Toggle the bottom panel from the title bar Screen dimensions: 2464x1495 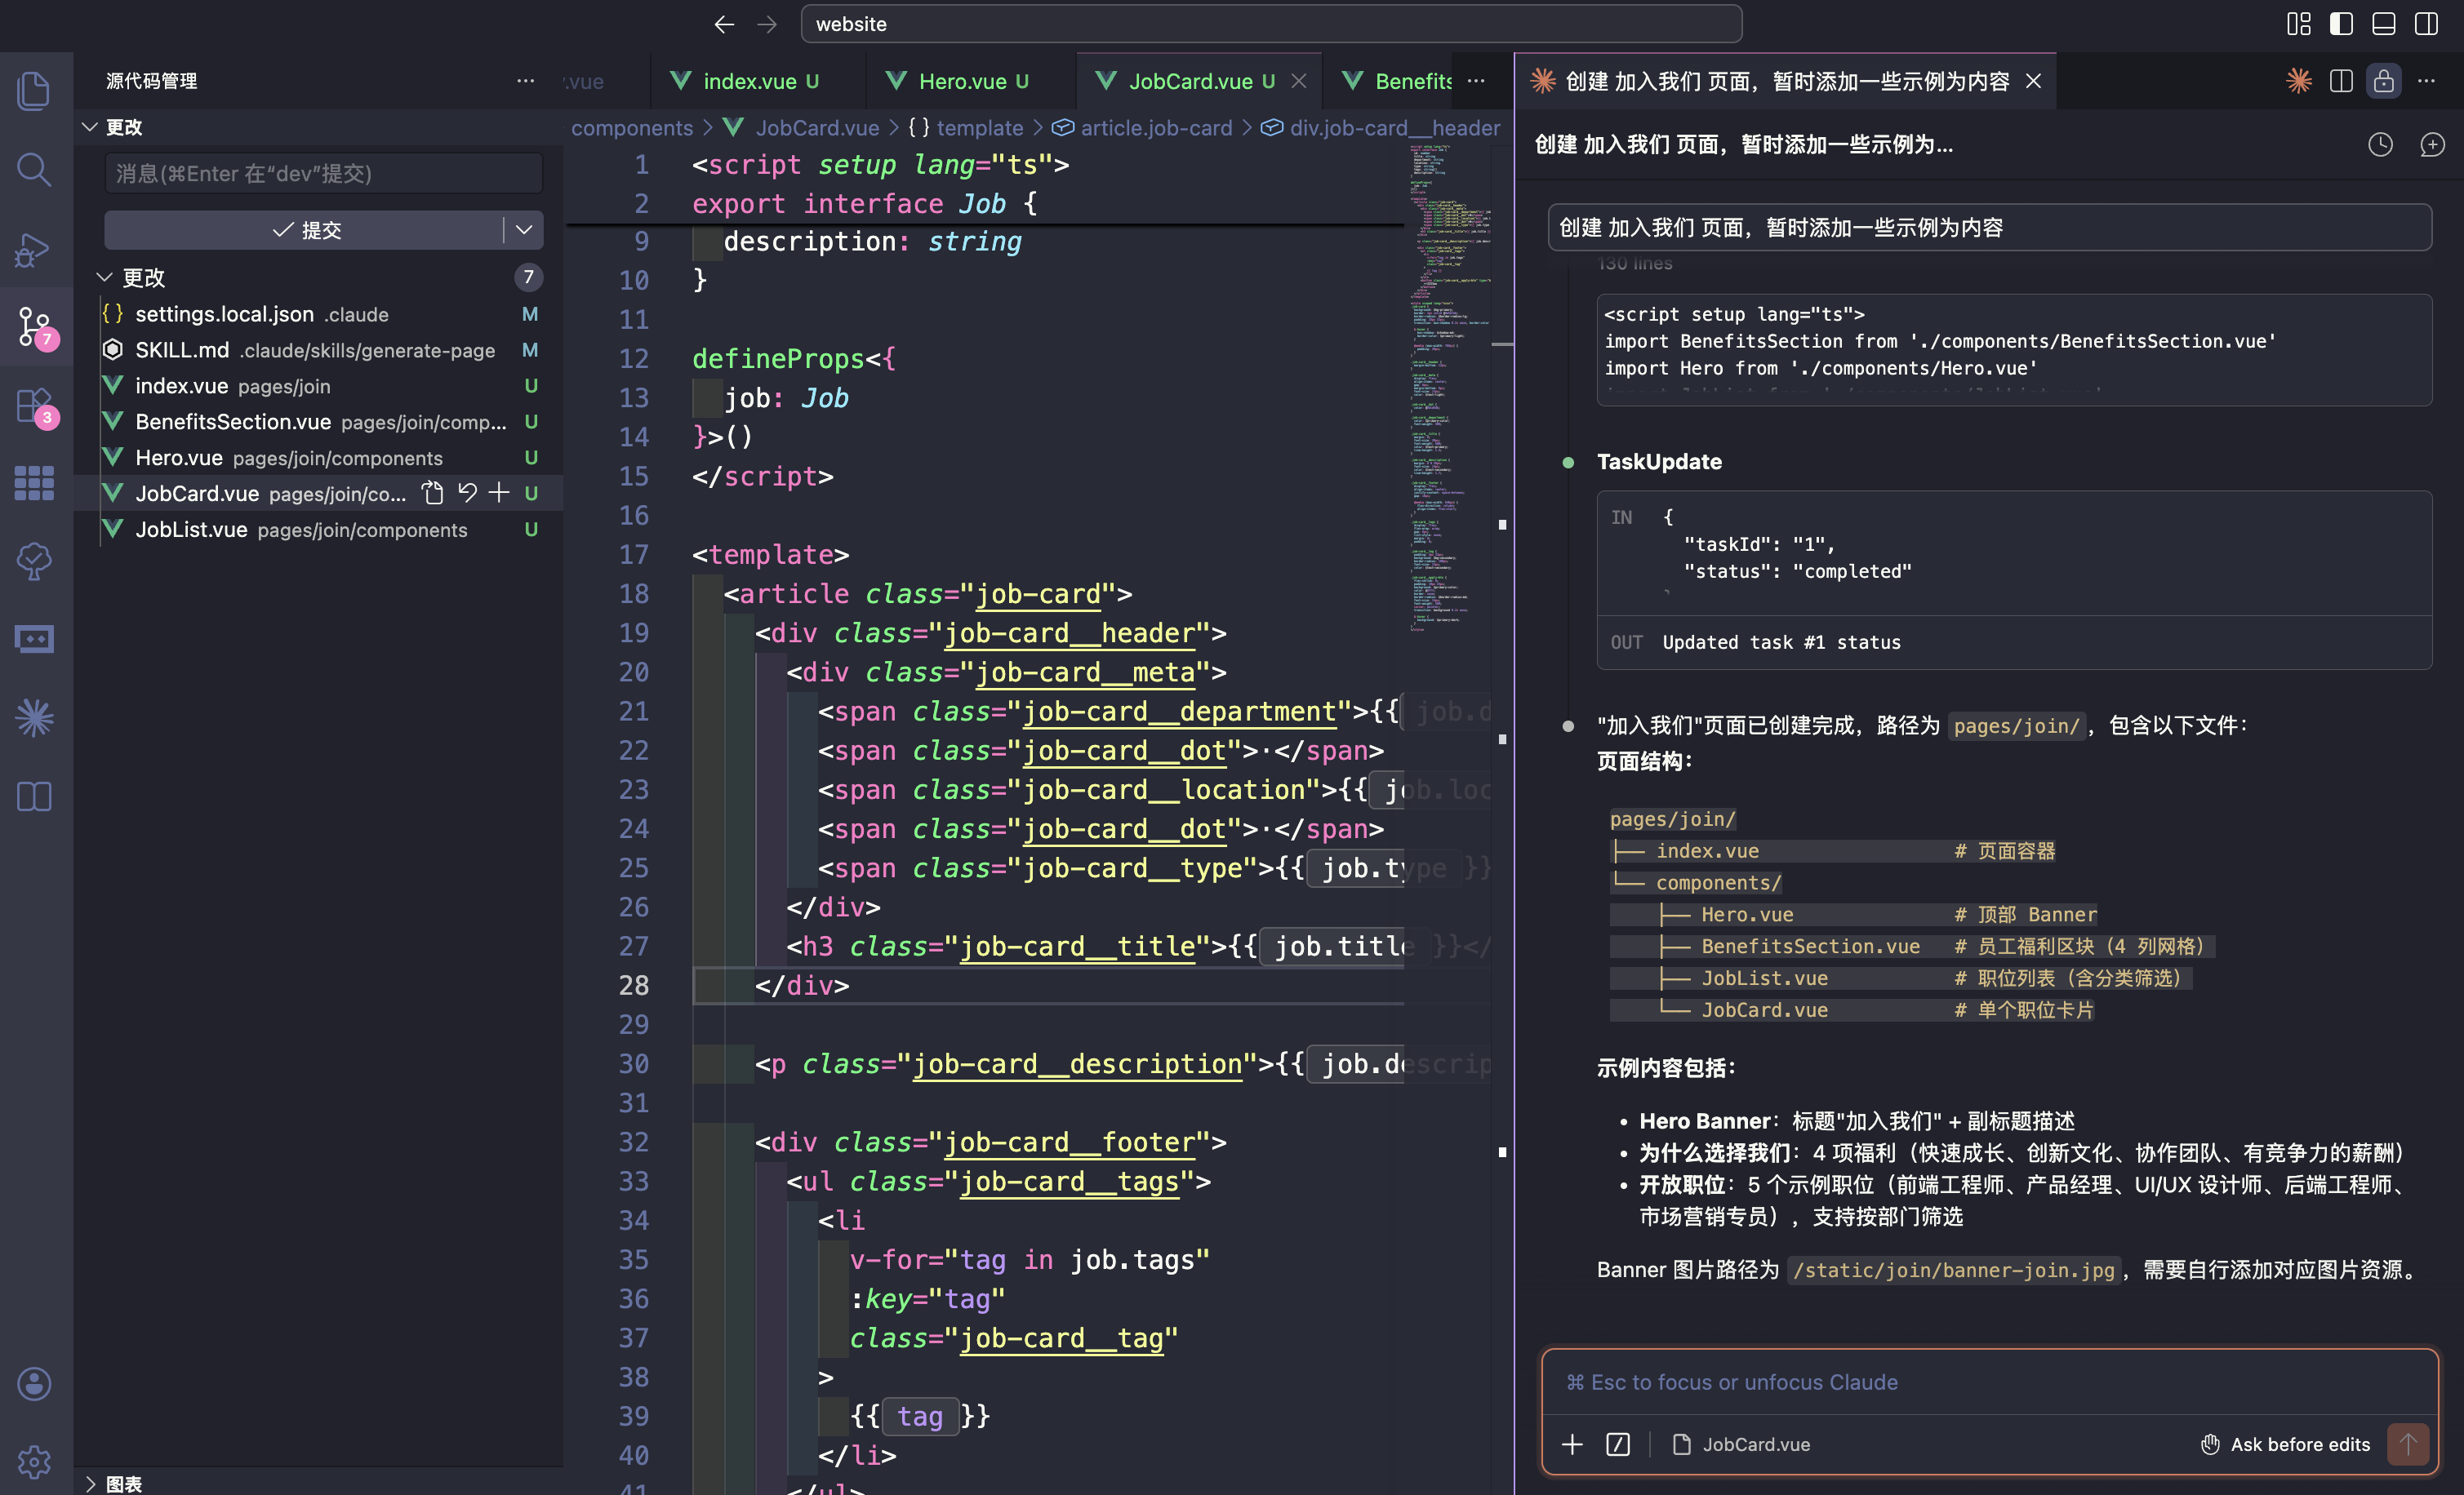coord(2383,24)
